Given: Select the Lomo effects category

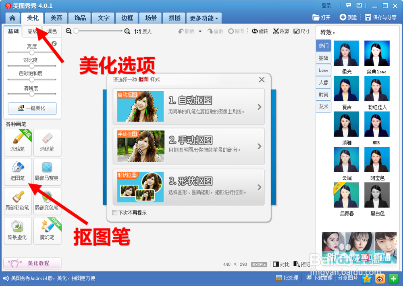Looking at the screenshot, I should pos(323,70).
